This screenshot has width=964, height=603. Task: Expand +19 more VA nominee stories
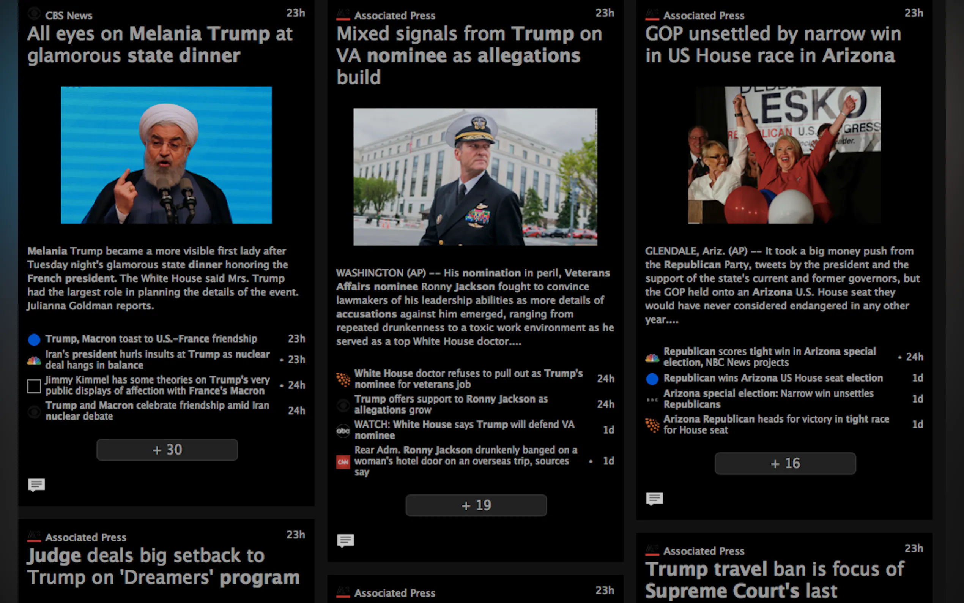(x=476, y=505)
